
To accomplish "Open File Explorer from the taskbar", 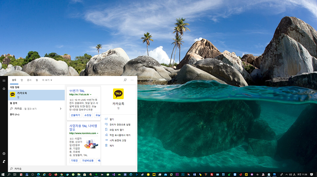I will pos(79,174).
